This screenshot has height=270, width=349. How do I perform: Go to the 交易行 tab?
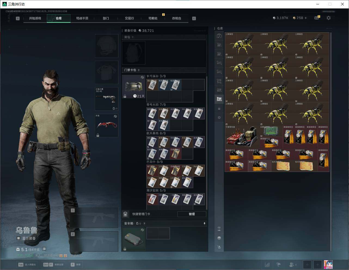(129, 18)
